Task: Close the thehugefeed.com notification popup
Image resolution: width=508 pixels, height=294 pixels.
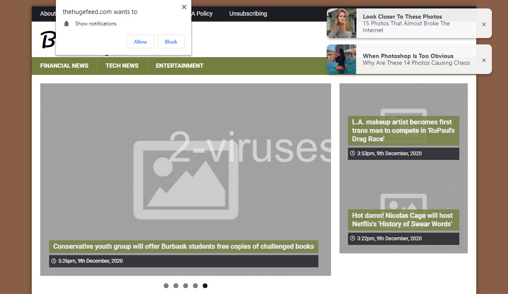Action: pos(184,7)
